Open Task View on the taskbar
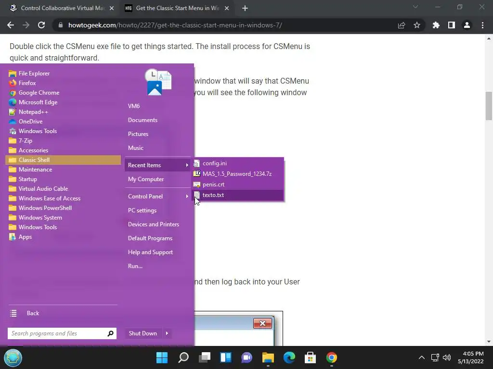The width and height of the screenshot is (493, 369). click(x=204, y=357)
